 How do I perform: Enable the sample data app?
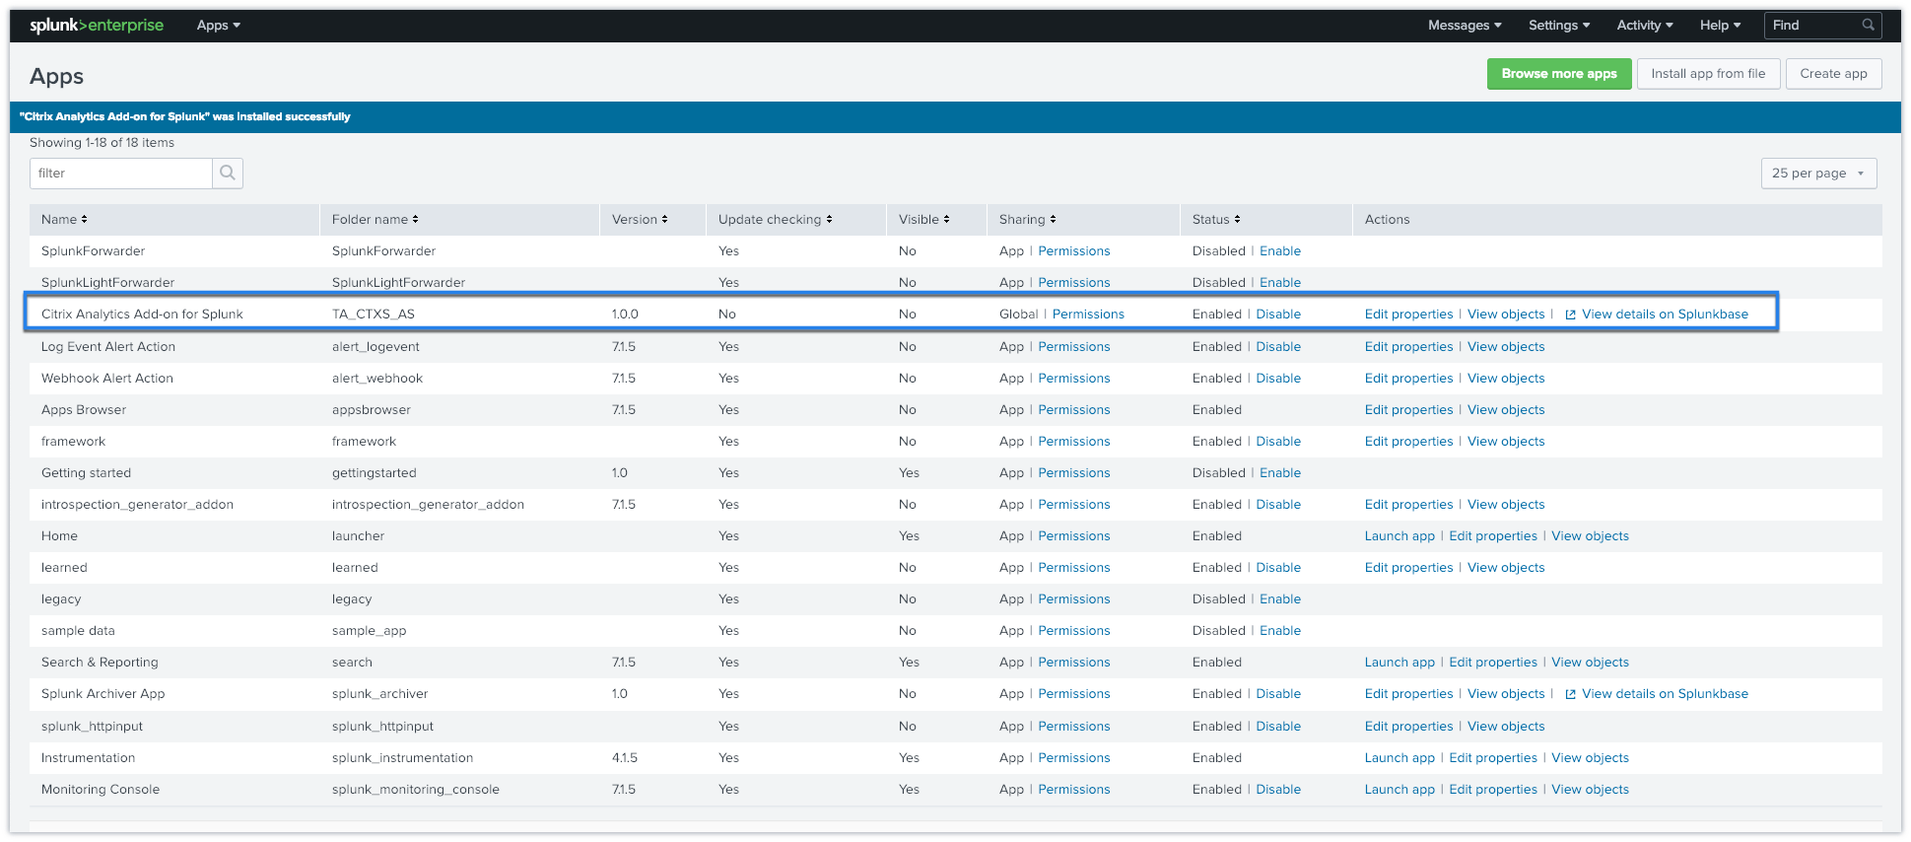(x=1280, y=631)
